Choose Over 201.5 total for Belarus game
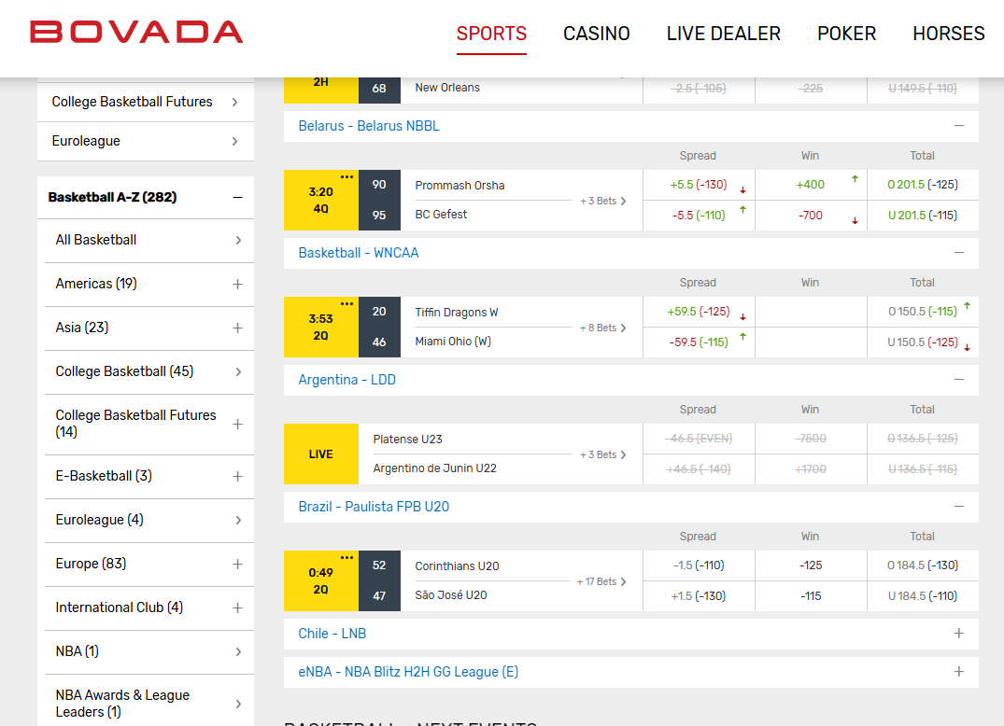The width and height of the screenshot is (1004, 726). (922, 185)
